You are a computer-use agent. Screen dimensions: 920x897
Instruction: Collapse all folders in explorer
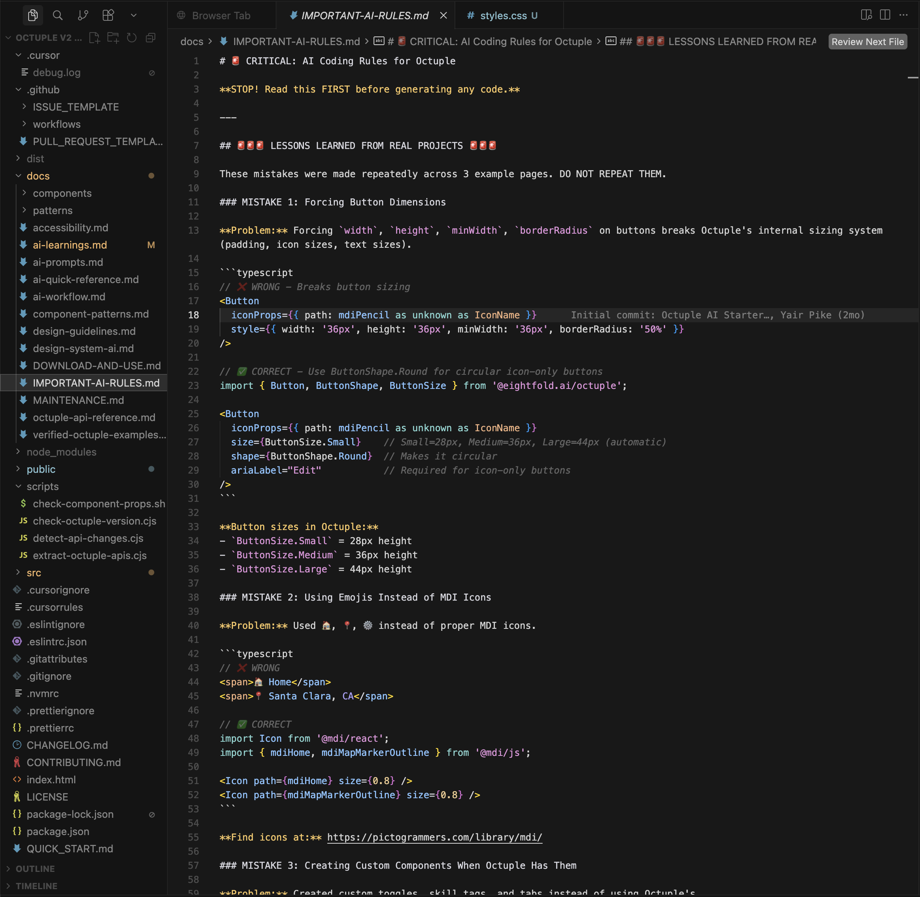[x=151, y=38]
